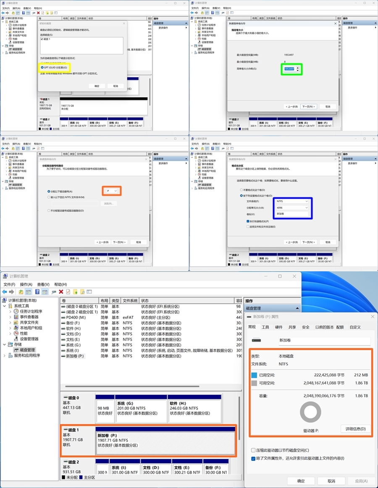Viewport: 378px width, 488px height.
Task: Select the GPT (GUID 分区表) radio button
Action: point(42,68)
